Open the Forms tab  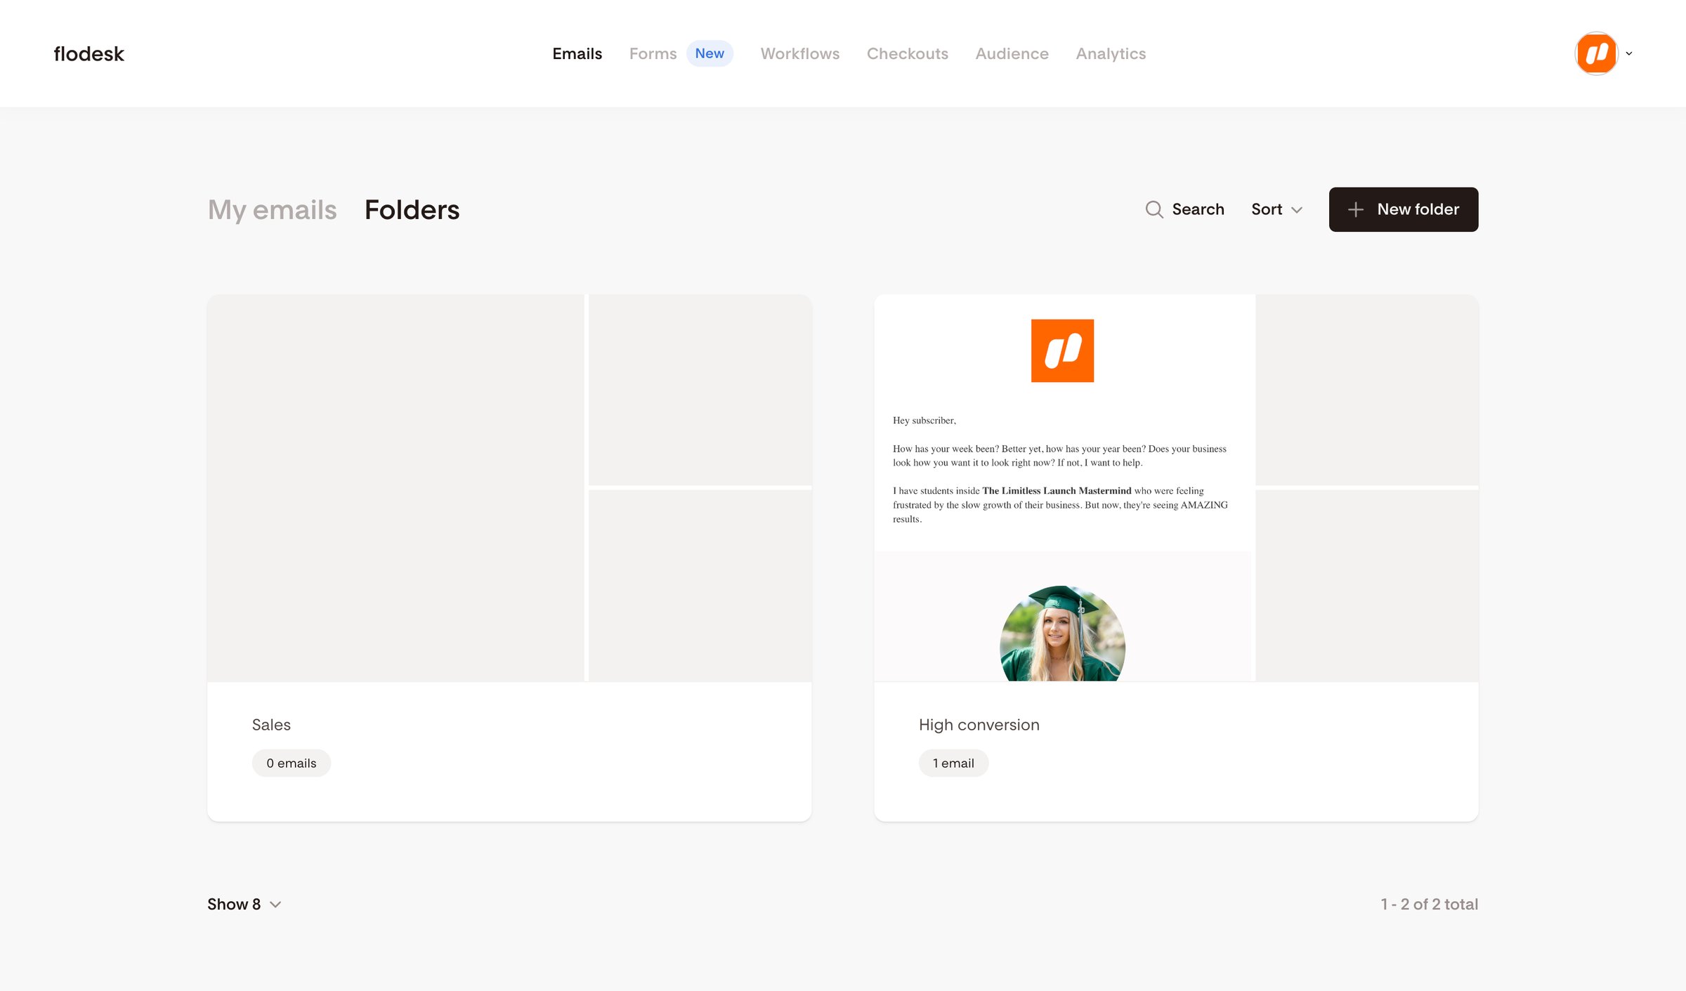click(x=653, y=53)
